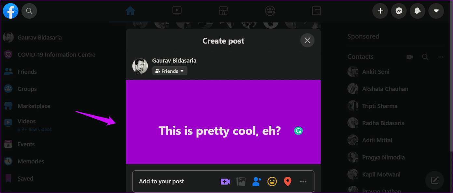Image resolution: width=453 pixels, height=193 pixels.
Task: Add check-in location pin
Action: coord(287,181)
